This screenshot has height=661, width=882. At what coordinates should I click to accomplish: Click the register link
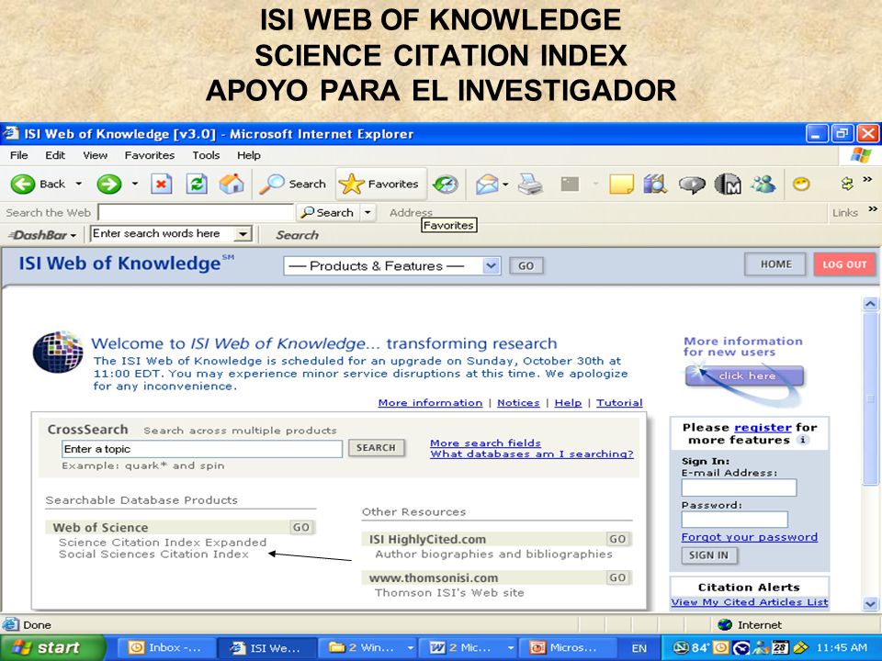[763, 428]
